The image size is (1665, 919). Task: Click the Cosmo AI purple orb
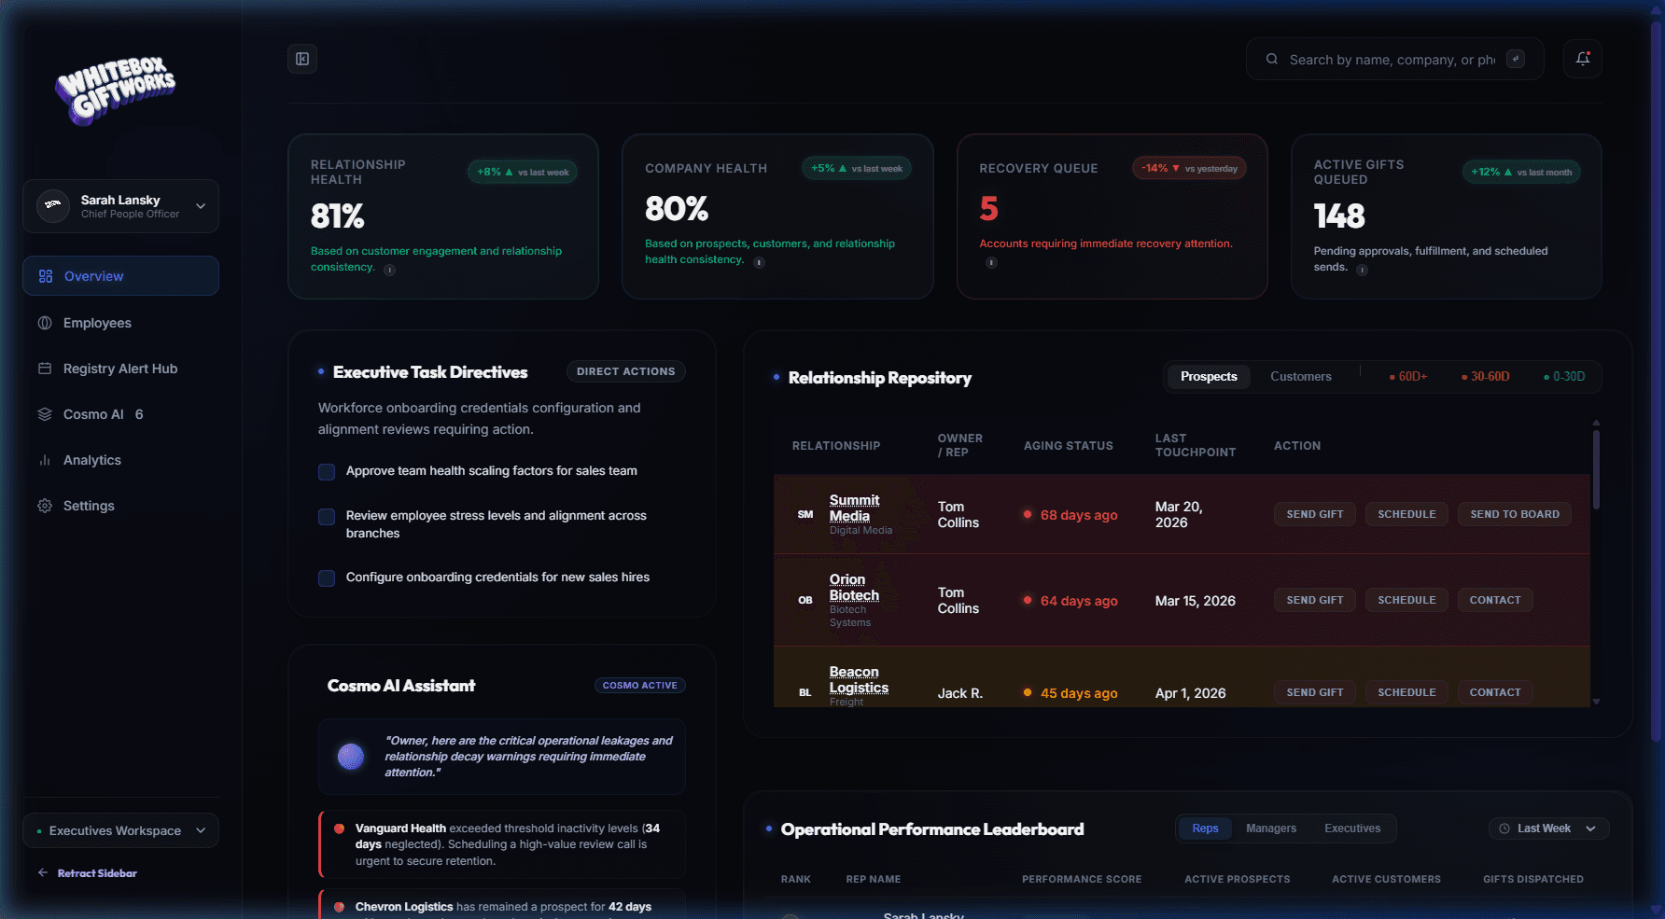click(x=351, y=756)
